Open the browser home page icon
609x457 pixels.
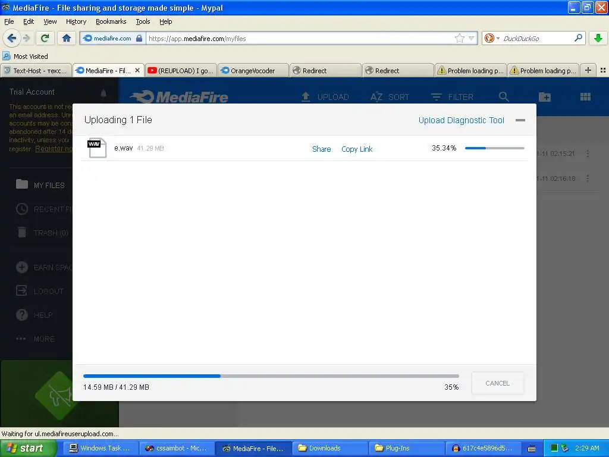click(67, 38)
